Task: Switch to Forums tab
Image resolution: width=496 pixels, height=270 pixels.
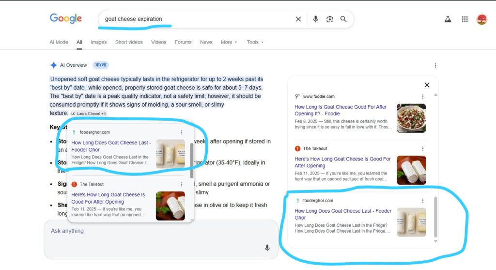Action: pos(183,42)
